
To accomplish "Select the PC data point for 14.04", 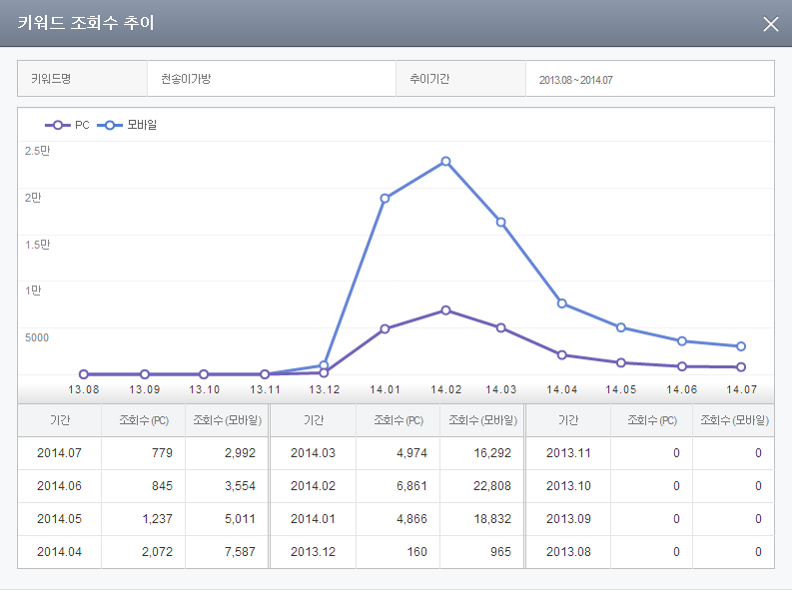I will click(562, 354).
